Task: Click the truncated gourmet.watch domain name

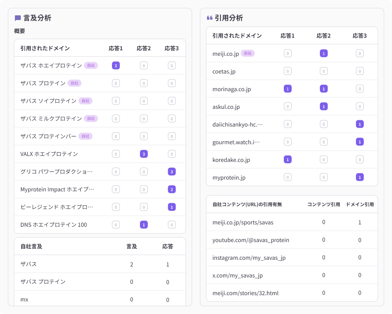Action: coord(236,142)
